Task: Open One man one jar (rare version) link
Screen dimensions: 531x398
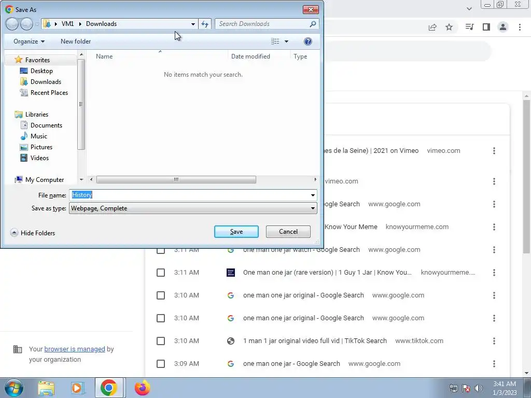Action: pos(328,273)
